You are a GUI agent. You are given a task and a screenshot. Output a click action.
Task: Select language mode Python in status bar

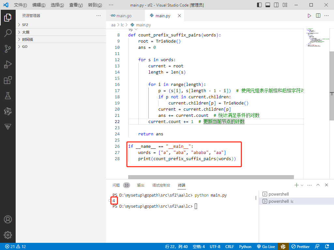(x=245, y=247)
